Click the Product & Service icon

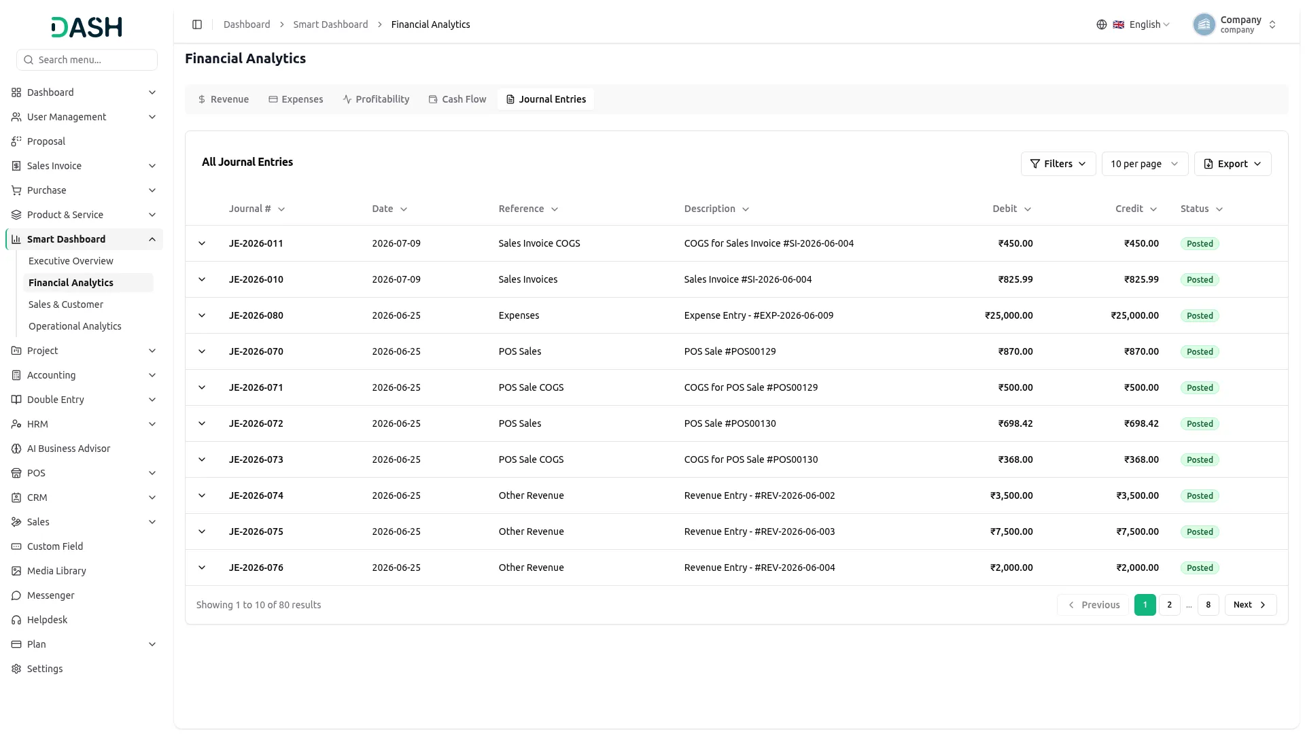16,215
